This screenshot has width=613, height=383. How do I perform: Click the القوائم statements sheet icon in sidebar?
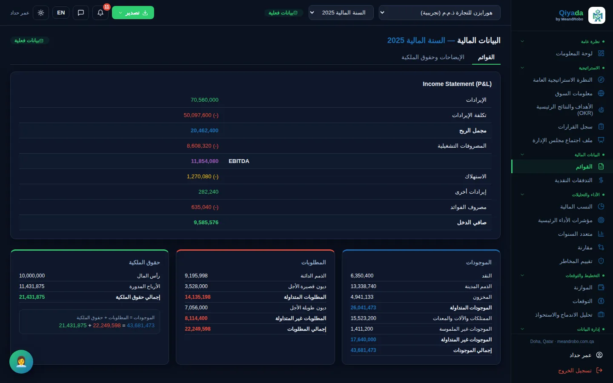point(601,166)
